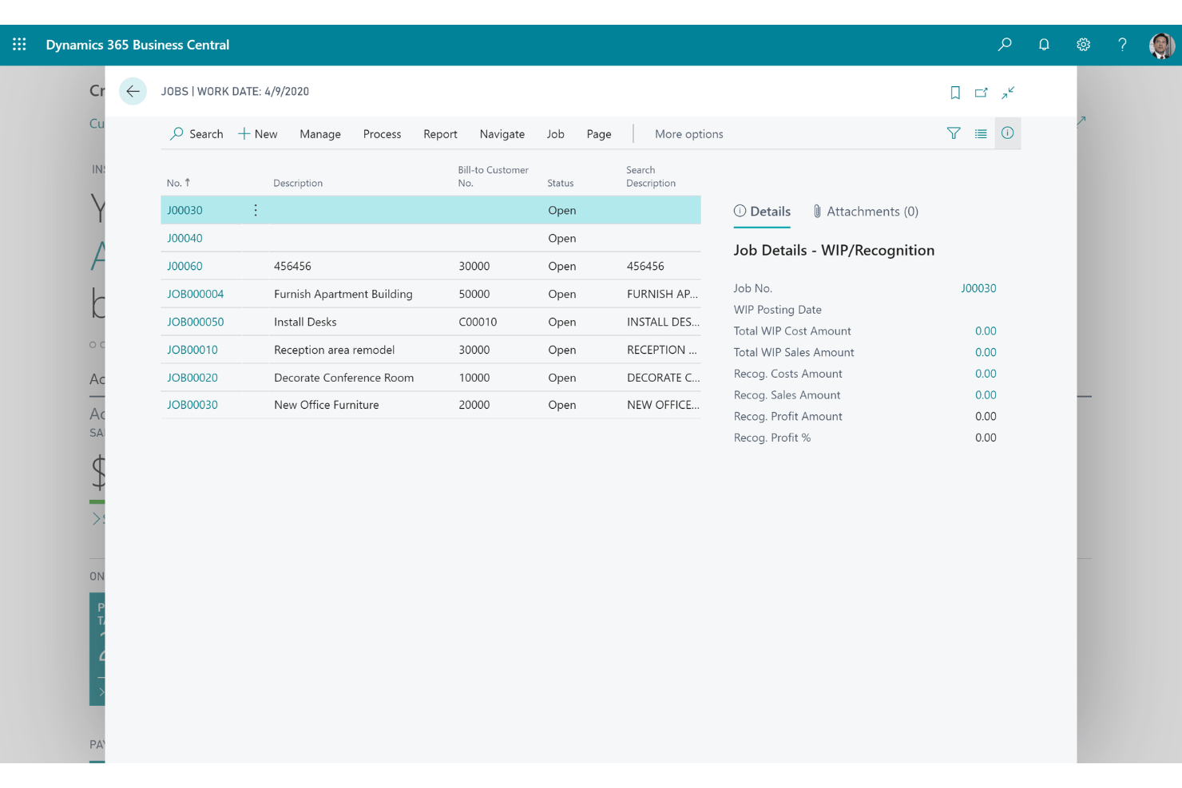Click the help question mark icon
Screen dimensions: 1182x788
pos(1122,45)
